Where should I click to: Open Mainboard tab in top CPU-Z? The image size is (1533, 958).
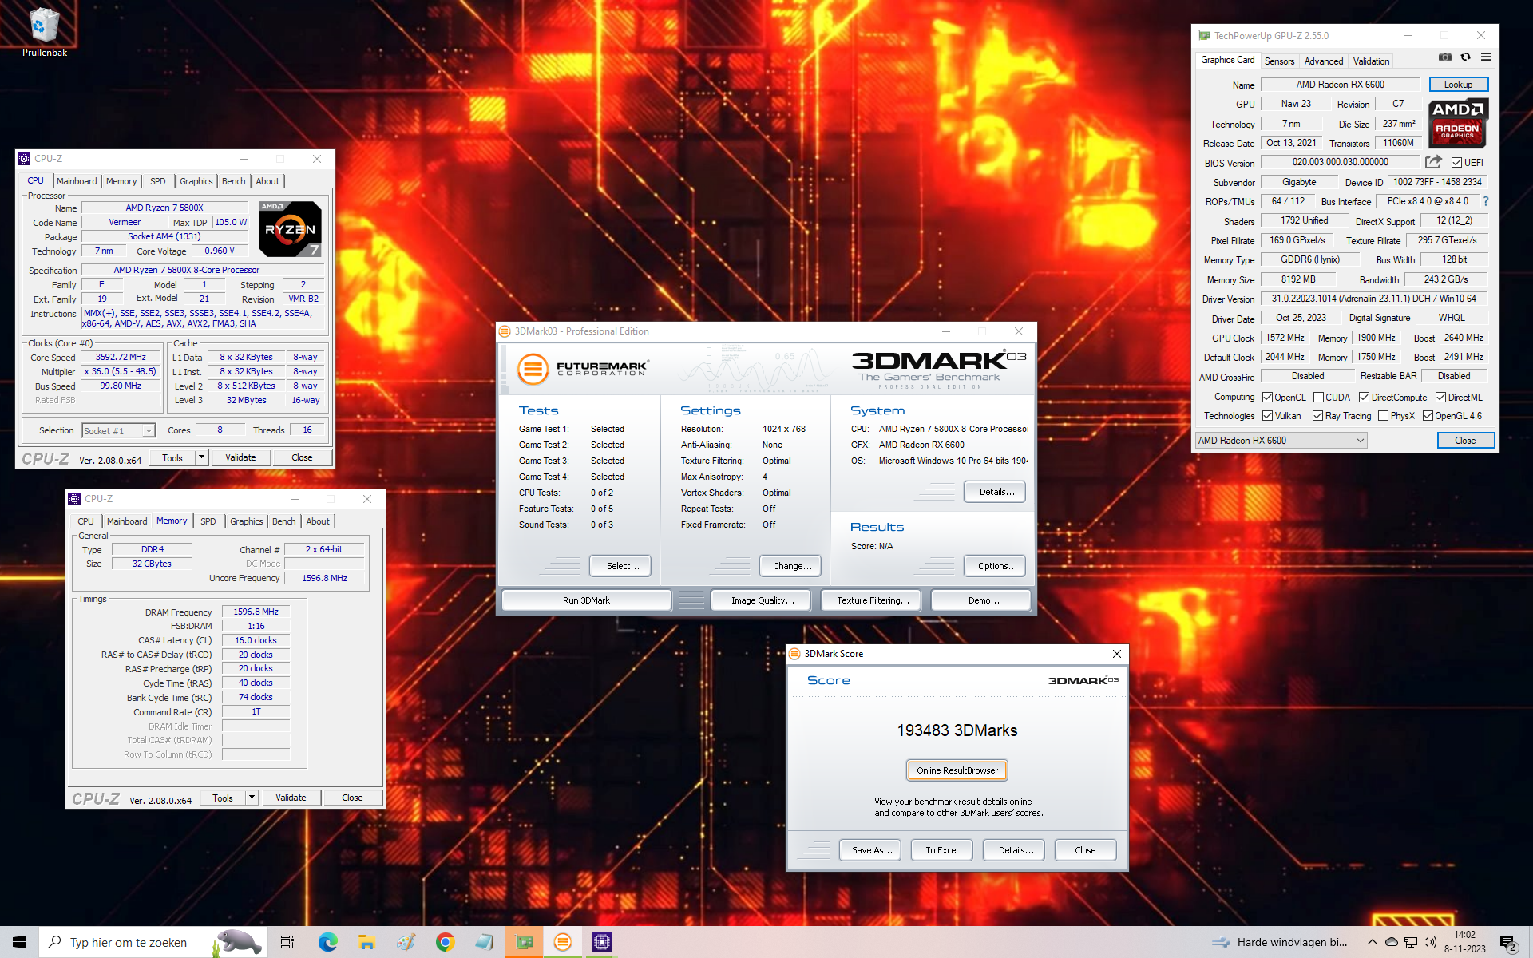pyautogui.click(x=77, y=181)
